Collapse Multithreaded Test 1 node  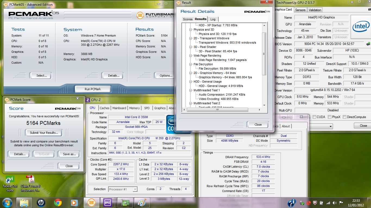pos(191,90)
